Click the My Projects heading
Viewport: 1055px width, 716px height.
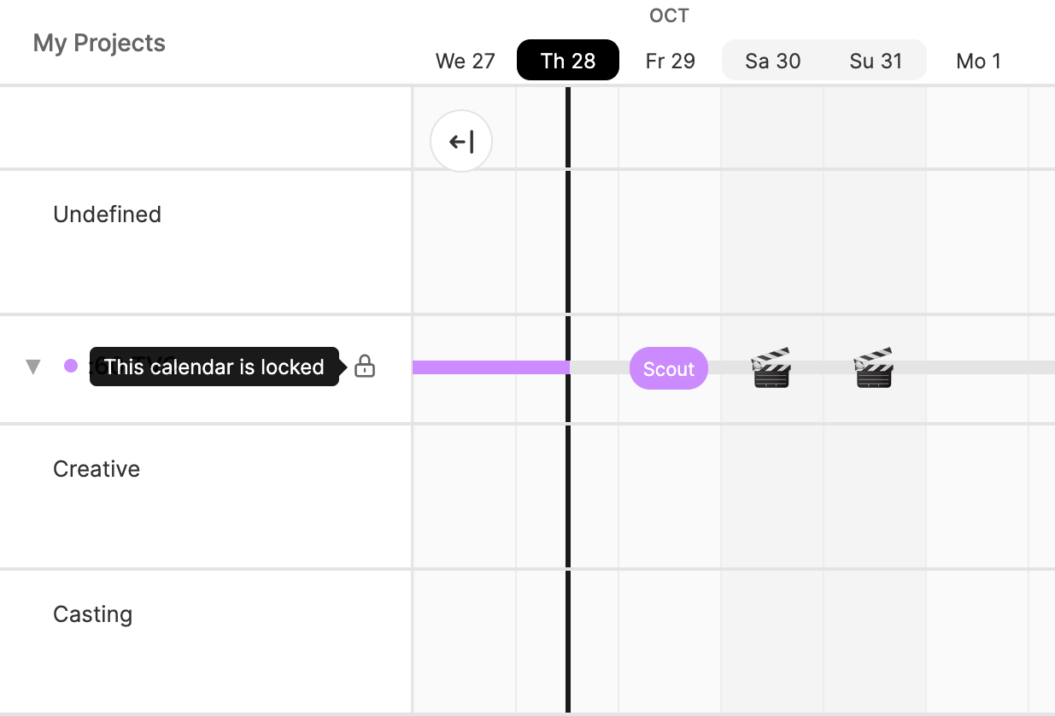pos(99,44)
